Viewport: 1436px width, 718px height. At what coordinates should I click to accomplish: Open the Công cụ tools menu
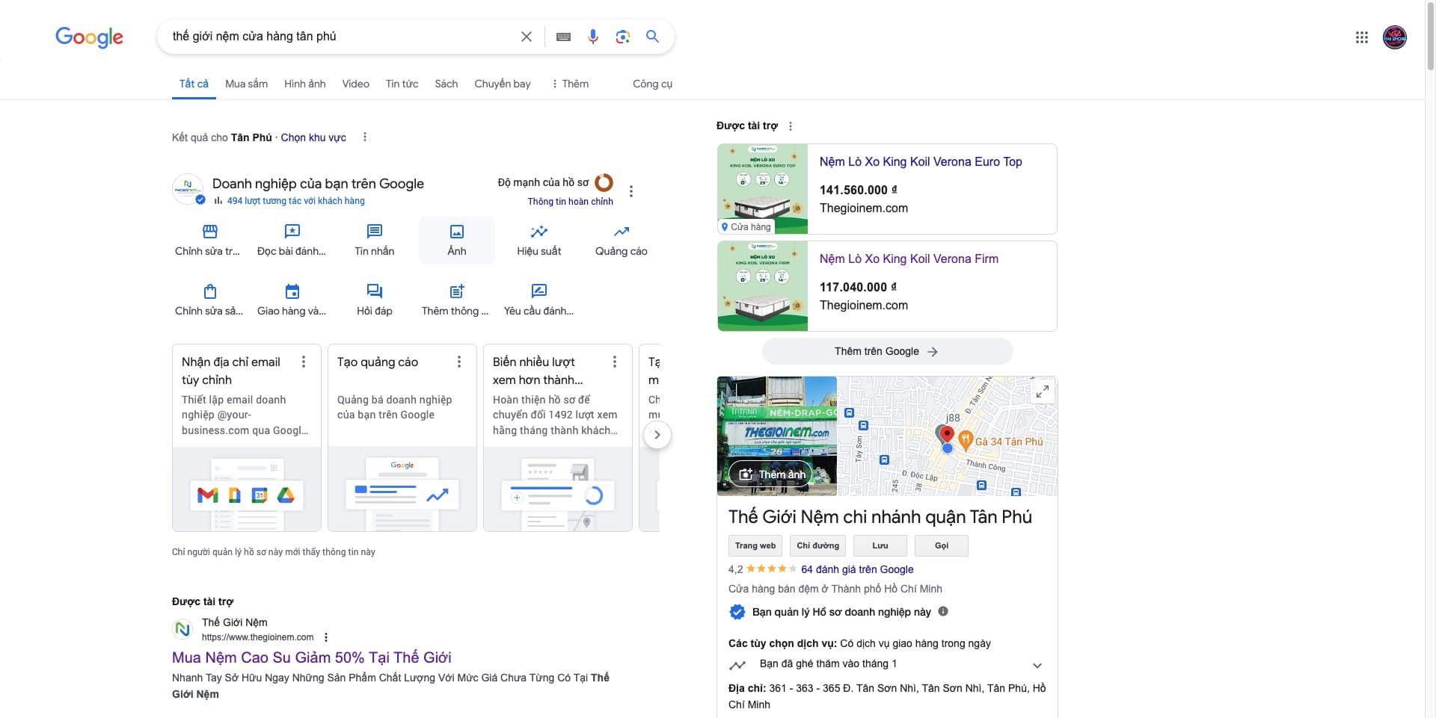[x=652, y=84]
